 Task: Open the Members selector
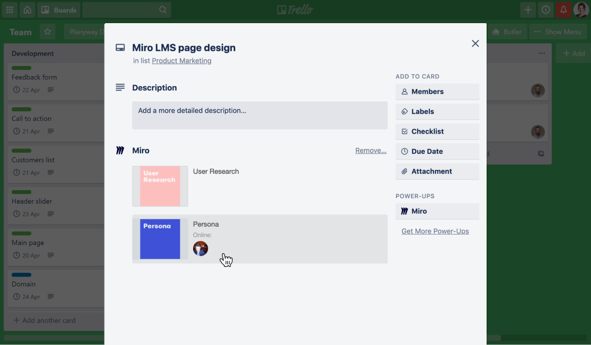tap(437, 92)
